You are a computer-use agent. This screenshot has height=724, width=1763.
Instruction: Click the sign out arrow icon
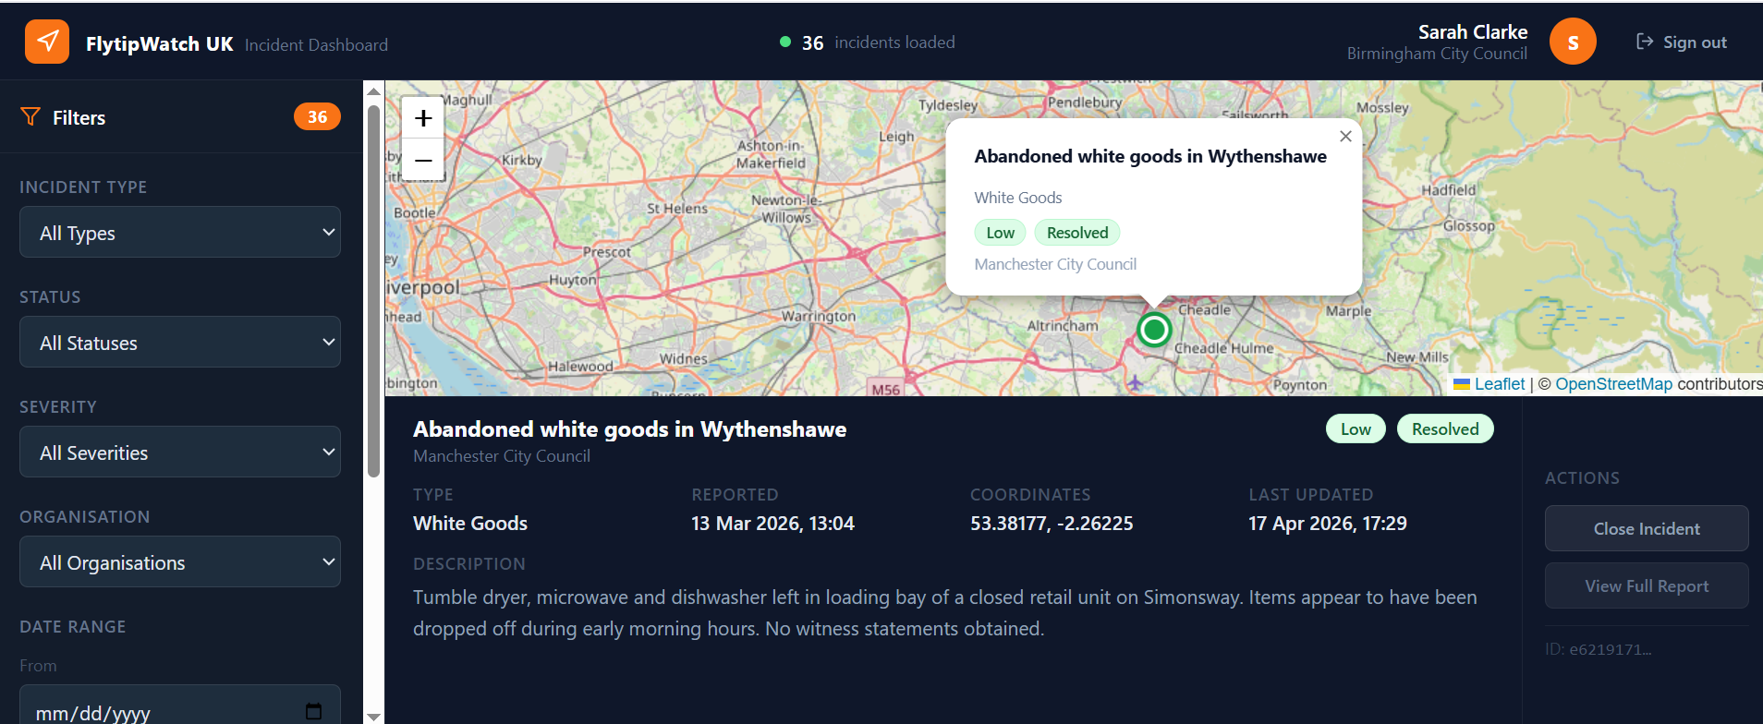(x=1645, y=42)
